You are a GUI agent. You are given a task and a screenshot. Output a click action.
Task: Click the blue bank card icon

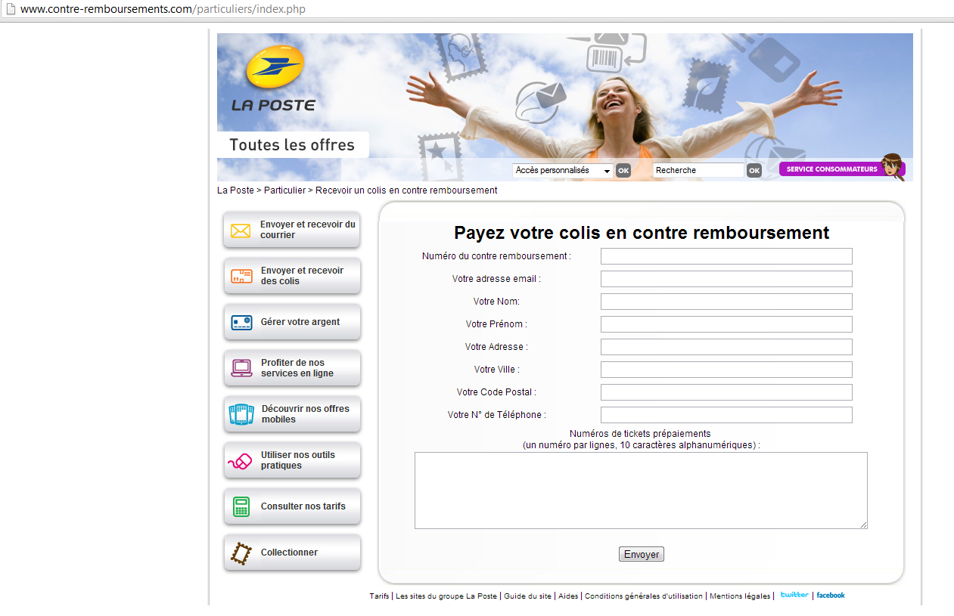[x=241, y=323]
